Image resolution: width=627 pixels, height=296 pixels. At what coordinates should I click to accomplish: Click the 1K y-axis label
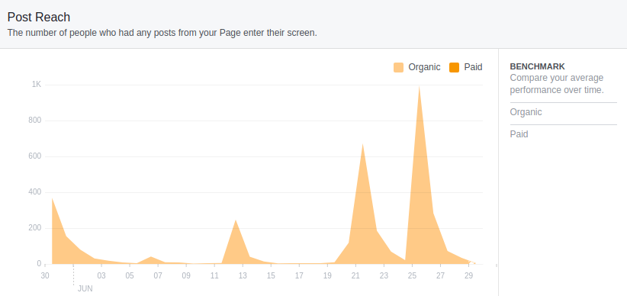pos(37,85)
